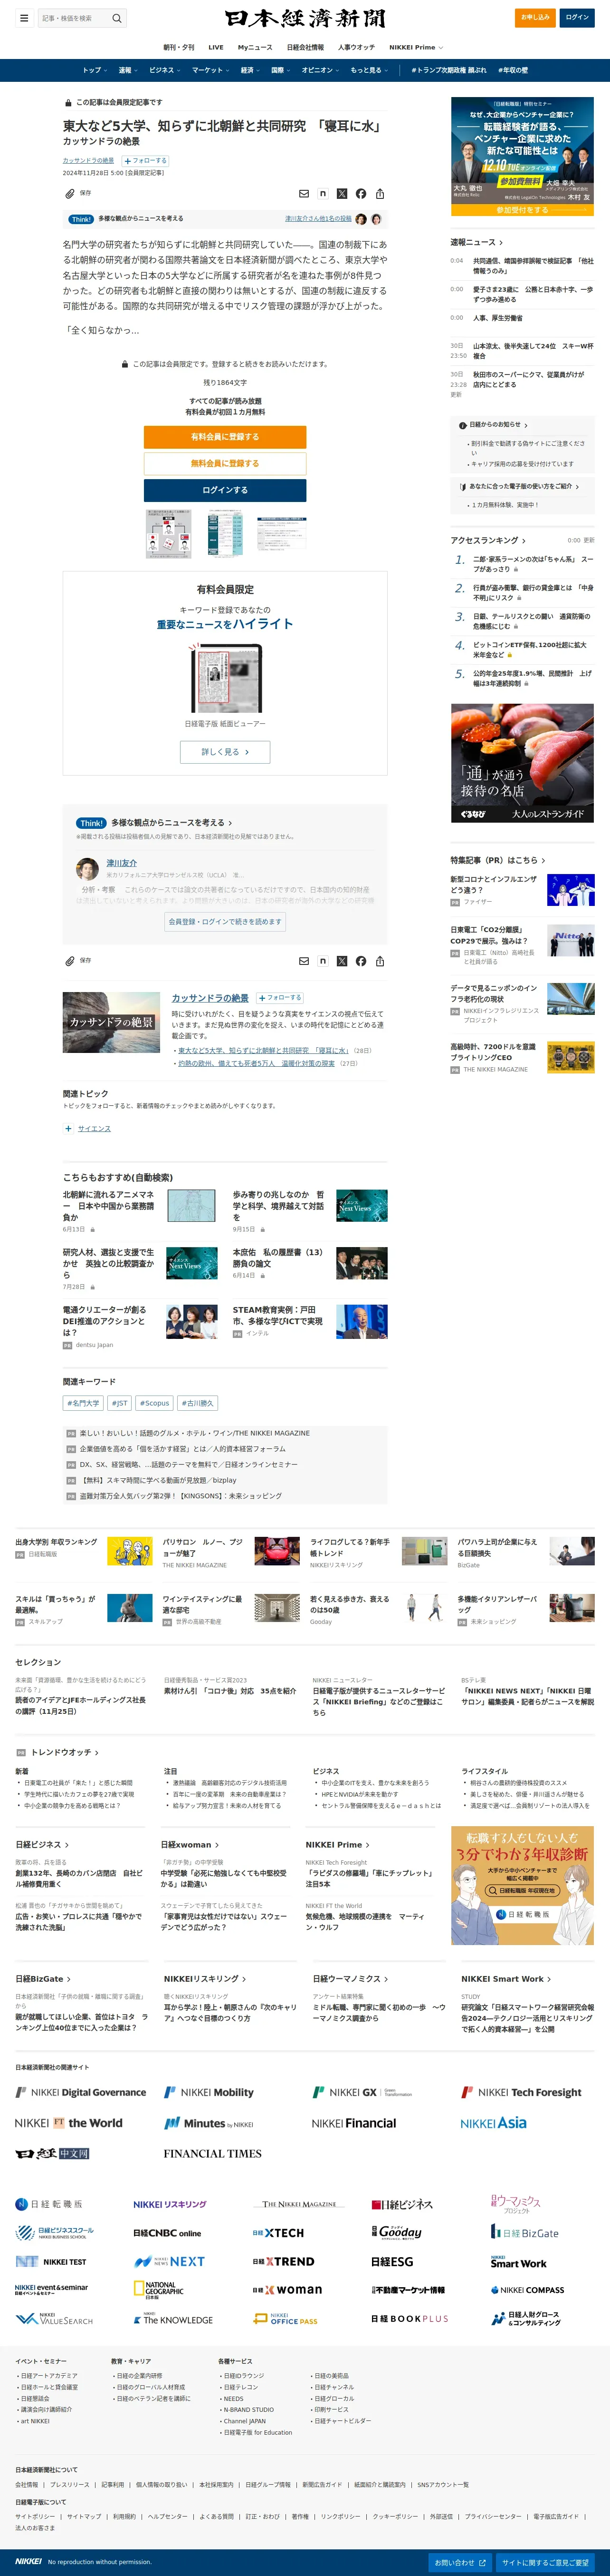
Task: Open カッサンドラの絶景 cliff thumbnail
Action: [x=112, y=1022]
